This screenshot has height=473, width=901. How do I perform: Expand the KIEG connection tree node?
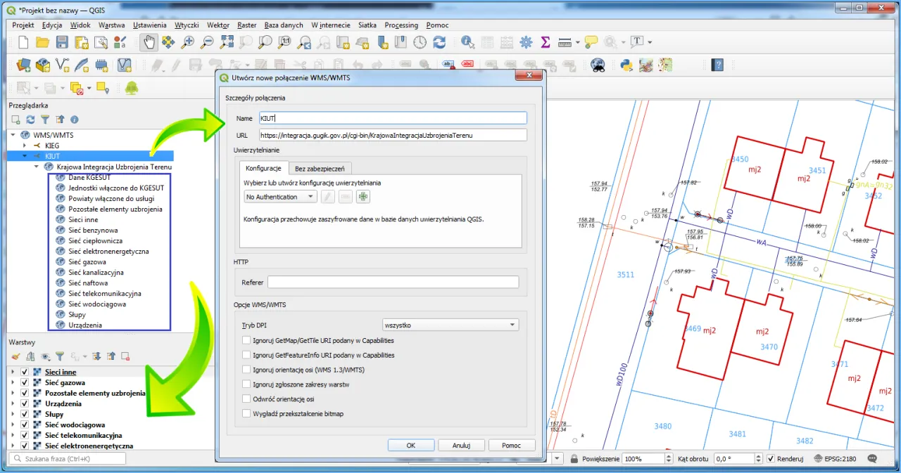coord(26,145)
